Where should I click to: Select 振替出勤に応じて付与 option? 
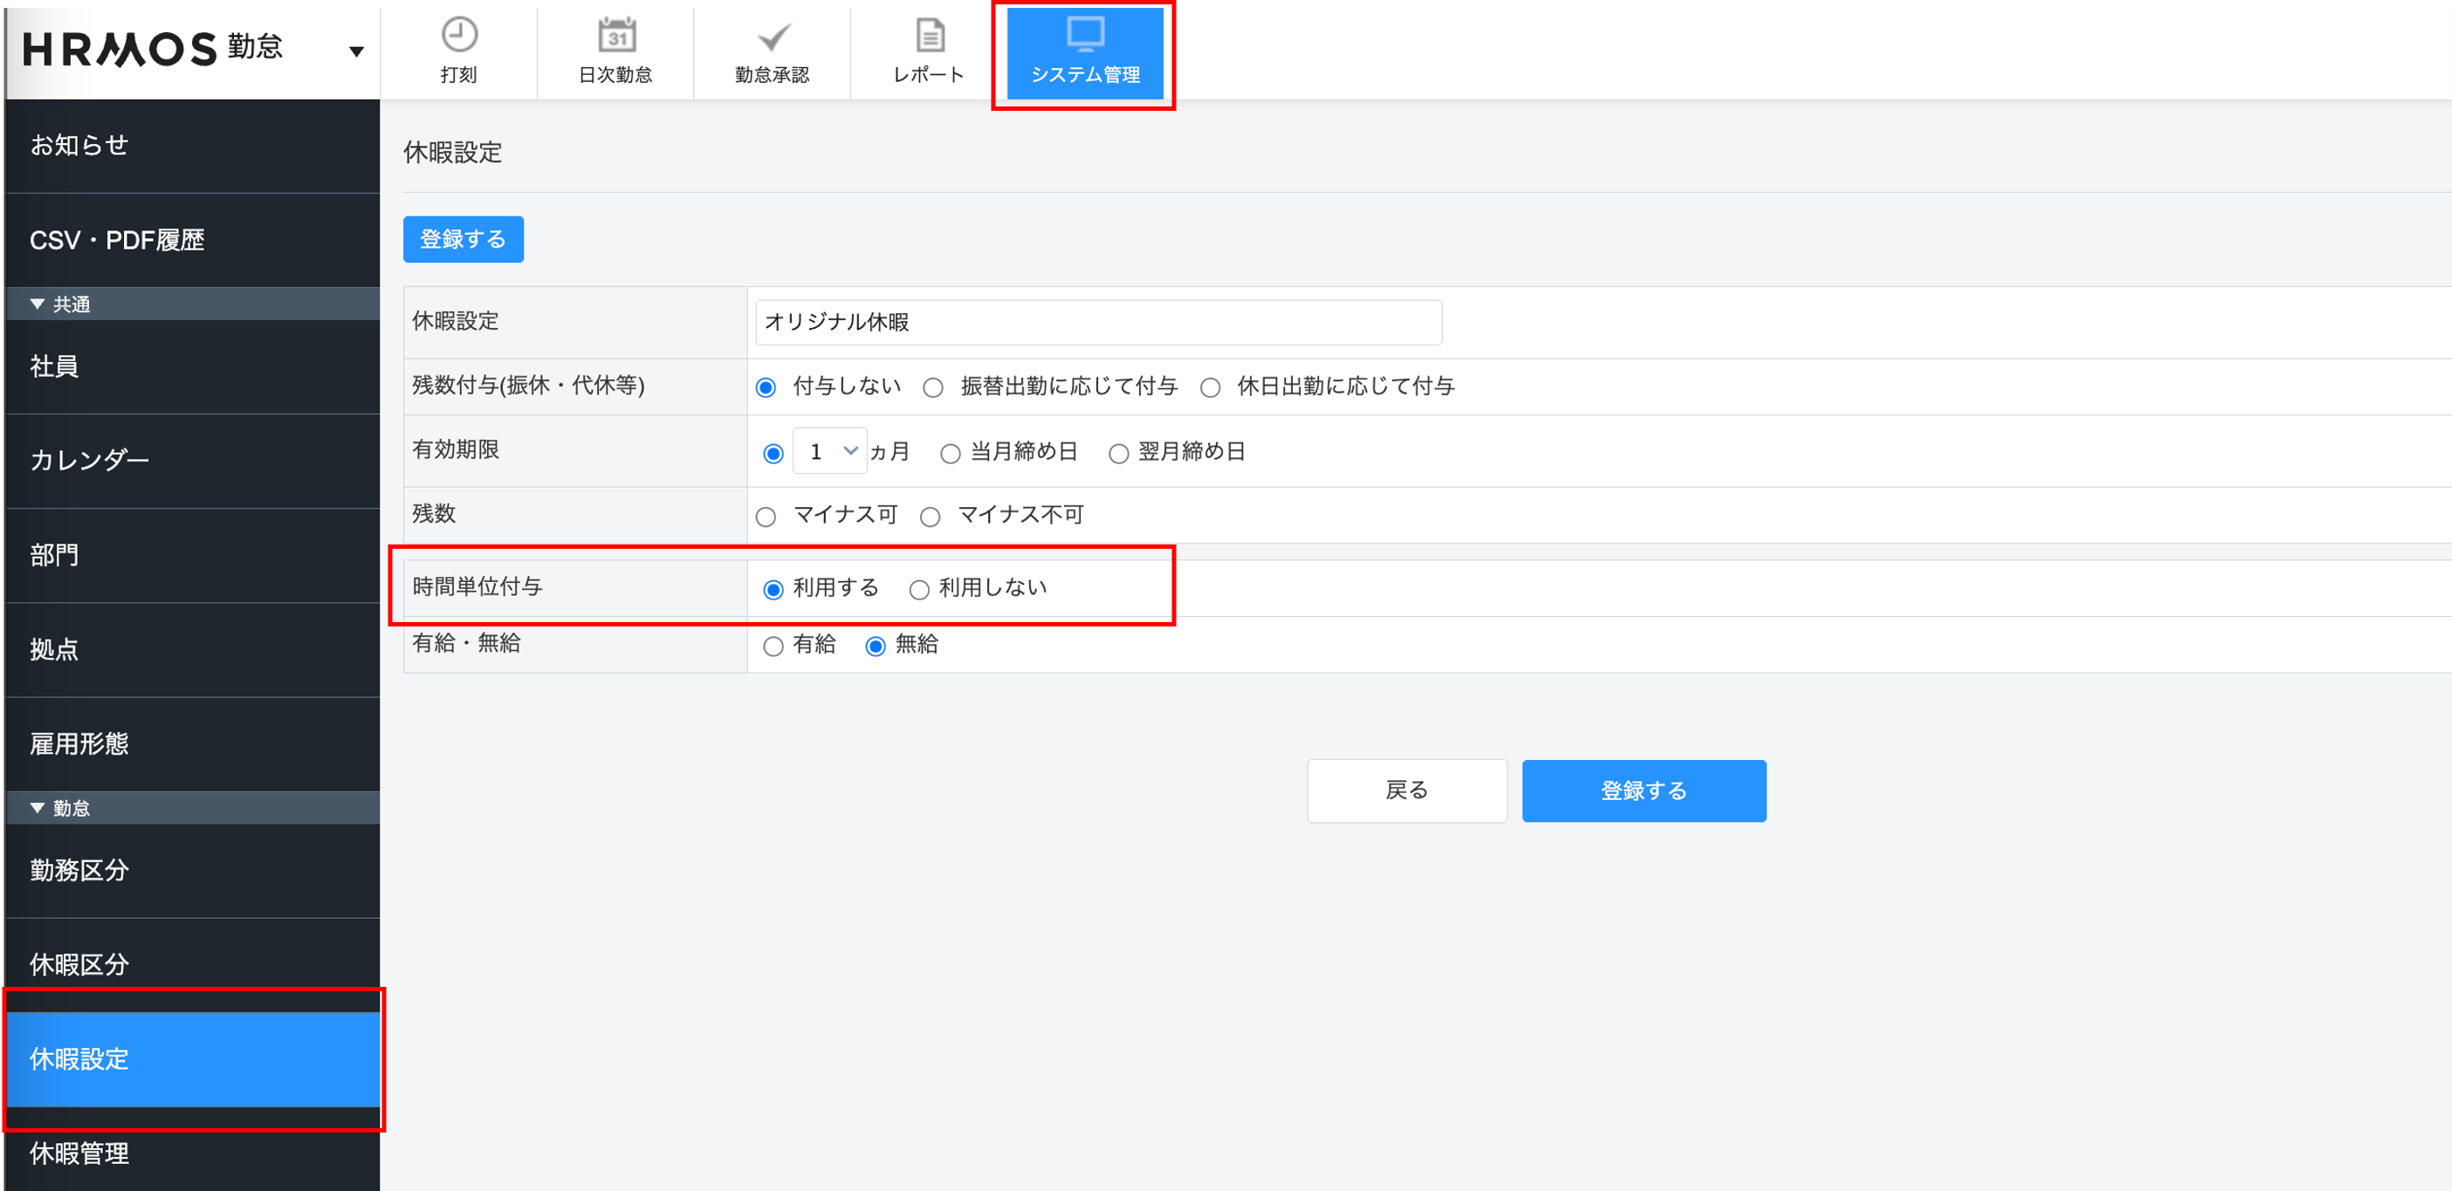933,387
